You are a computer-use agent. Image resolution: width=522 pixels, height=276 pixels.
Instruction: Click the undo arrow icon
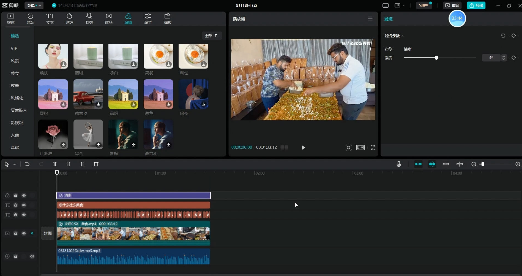(27, 164)
